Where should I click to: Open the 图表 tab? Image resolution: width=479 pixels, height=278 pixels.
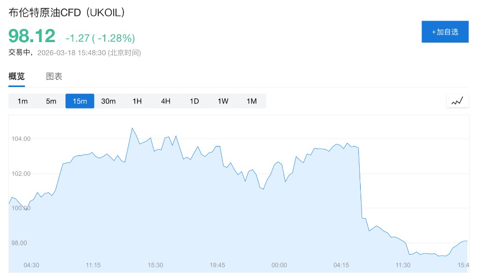pyautogui.click(x=54, y=77)
